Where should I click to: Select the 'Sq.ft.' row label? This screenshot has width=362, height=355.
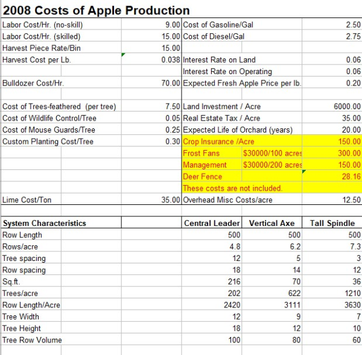point(11,281)
